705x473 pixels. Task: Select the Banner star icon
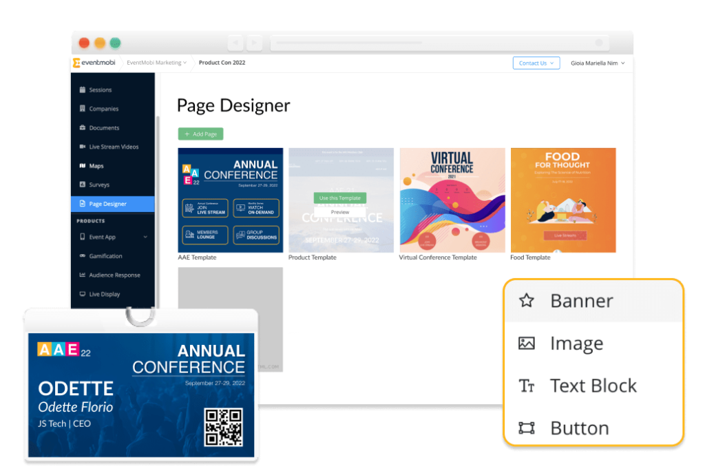(527, 301)
